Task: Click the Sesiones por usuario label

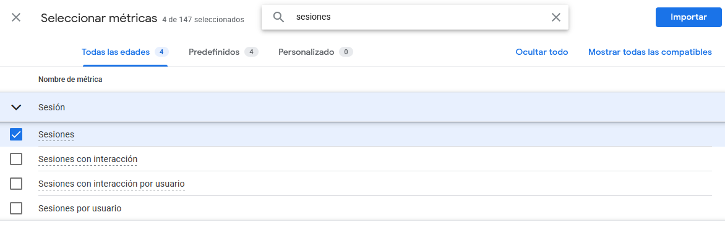Action: [x=80, y=208]
